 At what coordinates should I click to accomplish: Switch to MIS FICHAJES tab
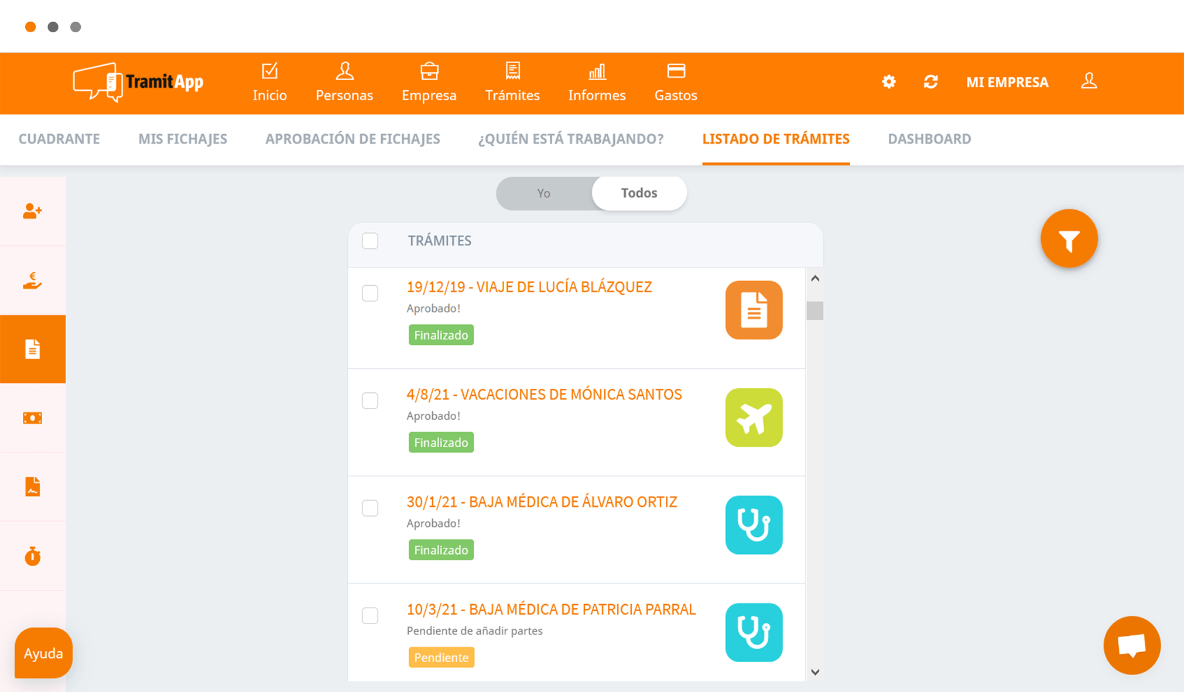[183, 139]
